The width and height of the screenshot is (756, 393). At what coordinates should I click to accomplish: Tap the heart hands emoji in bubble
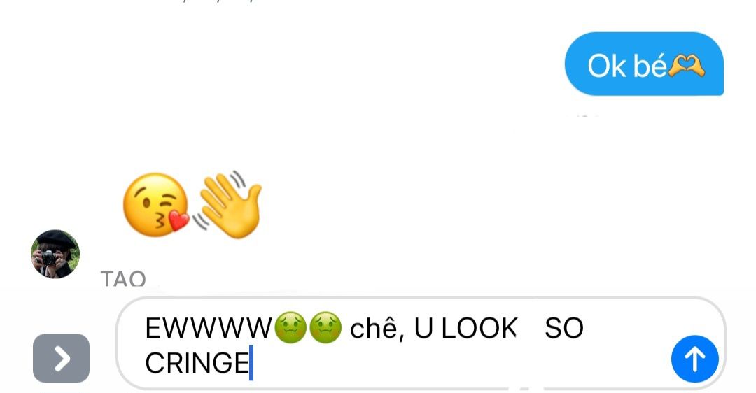pos(687,66)
